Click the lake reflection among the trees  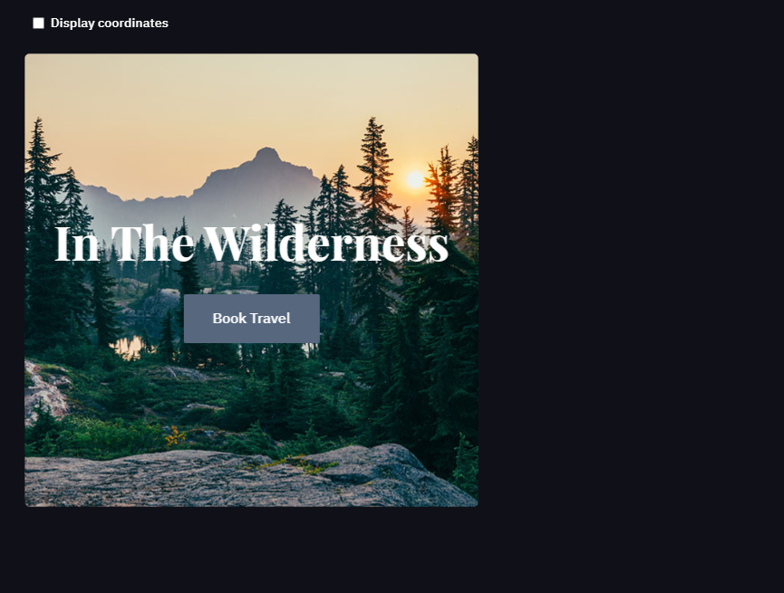128,347
